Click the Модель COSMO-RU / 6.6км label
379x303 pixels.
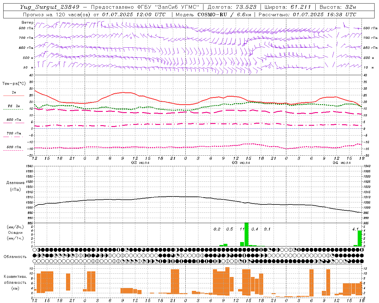213,14
